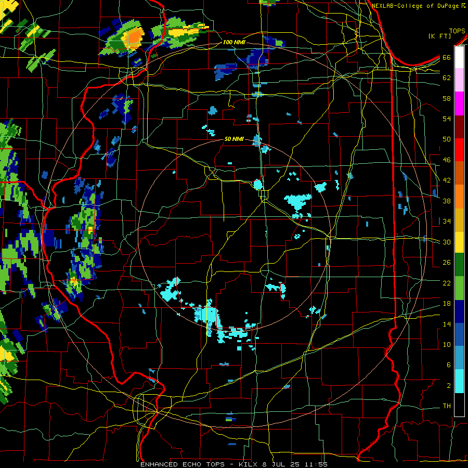Click the orange 42 kft legend swatch
The height and width of the screenshot is (468, 468).
(x=459, y=197)
